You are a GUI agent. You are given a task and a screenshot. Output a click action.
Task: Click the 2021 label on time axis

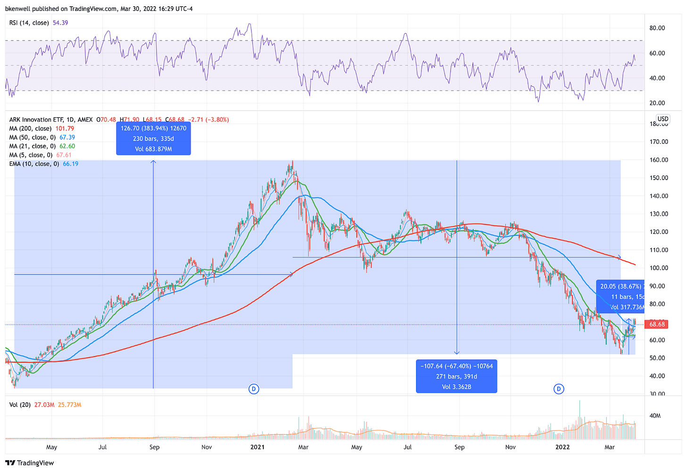pos(257,447)
